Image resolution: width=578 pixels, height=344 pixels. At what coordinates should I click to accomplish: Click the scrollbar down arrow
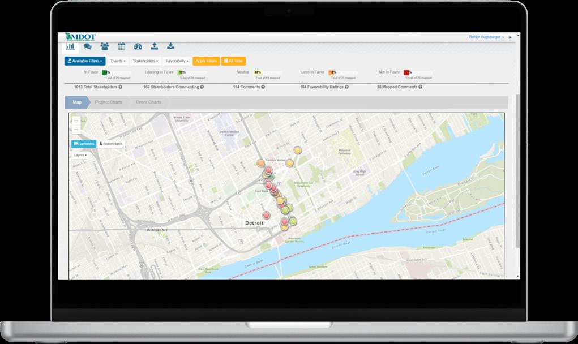518,277
